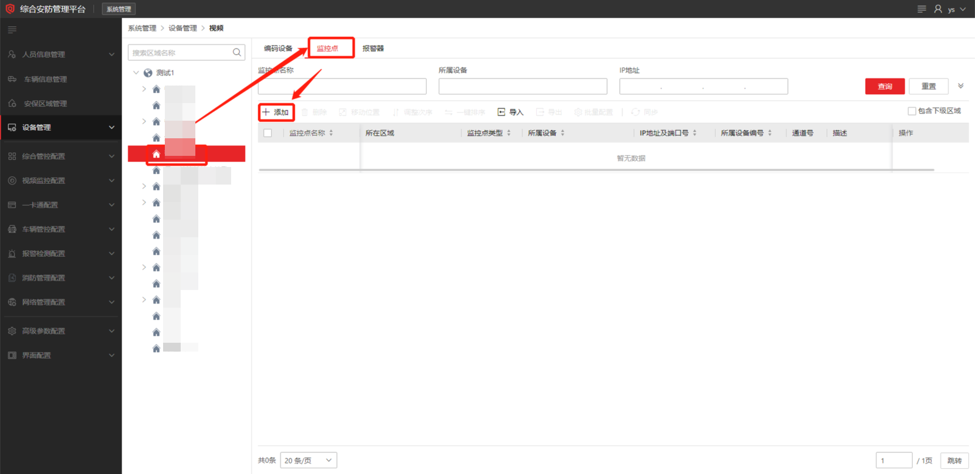
Task: Click the sort arrows beside 所属设备 column header
Action: click(x=563, y=133)
